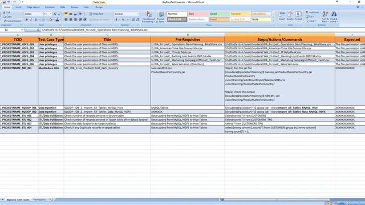The height and width of the screenshot is (205, 365).
Task: Click the Format cells button
Action: [x=298, y=16]
